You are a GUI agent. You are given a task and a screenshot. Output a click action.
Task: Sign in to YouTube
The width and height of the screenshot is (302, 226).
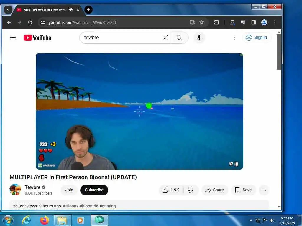point(257,37)
